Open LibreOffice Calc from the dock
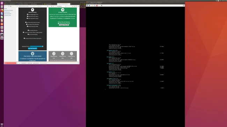The height and width of the screenshot is (127, 227). click(x=2, y=17)
